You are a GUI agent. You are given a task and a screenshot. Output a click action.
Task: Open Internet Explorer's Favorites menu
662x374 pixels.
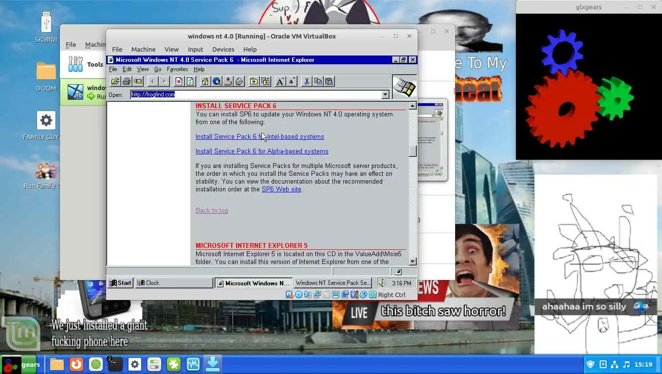pos(177,69)
